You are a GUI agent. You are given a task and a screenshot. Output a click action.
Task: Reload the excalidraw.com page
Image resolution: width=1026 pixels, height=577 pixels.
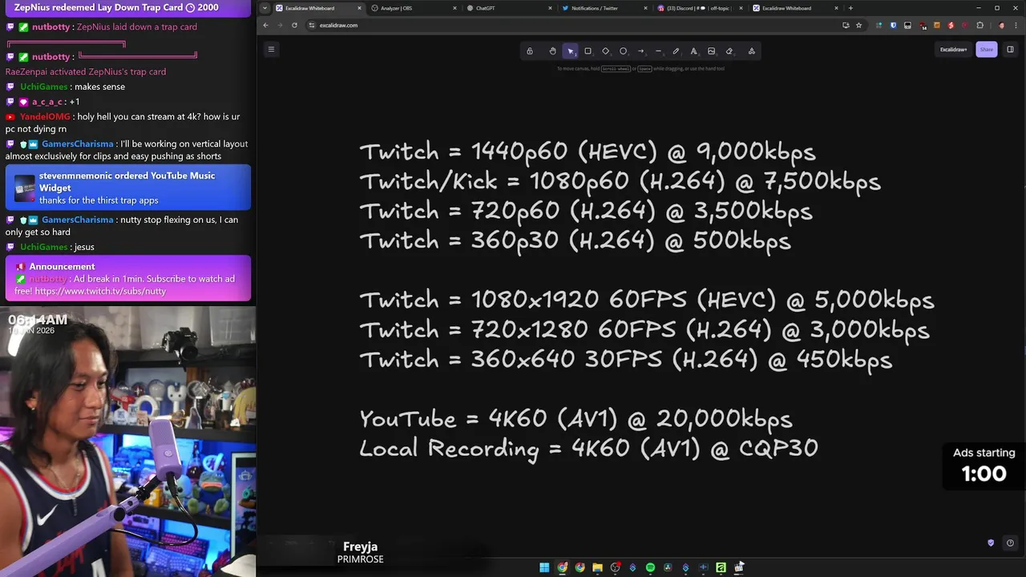[294, 25]
